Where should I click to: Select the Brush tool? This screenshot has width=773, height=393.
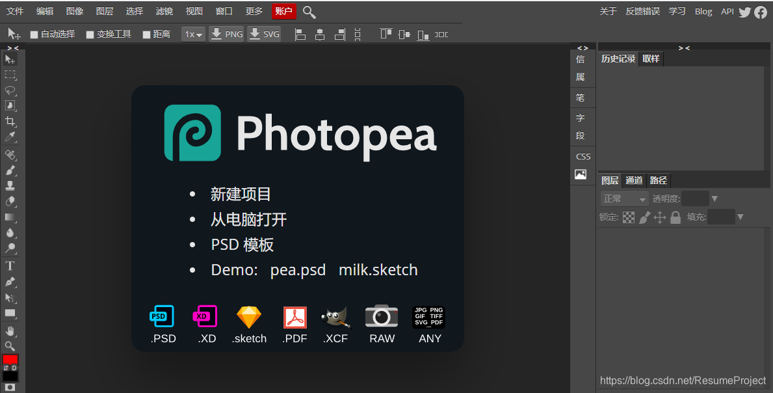click(x=10, y=170)
